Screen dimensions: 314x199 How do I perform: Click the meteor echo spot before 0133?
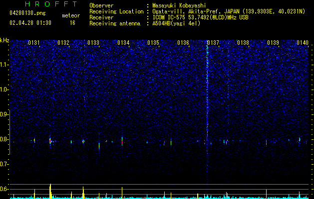83,141
